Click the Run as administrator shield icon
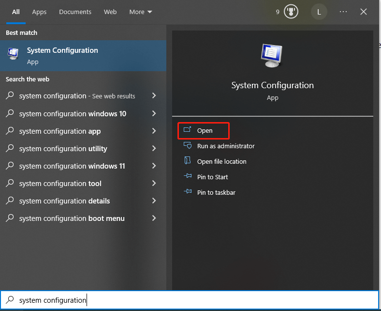The image size is (381, 311). (x=187, y=145)
